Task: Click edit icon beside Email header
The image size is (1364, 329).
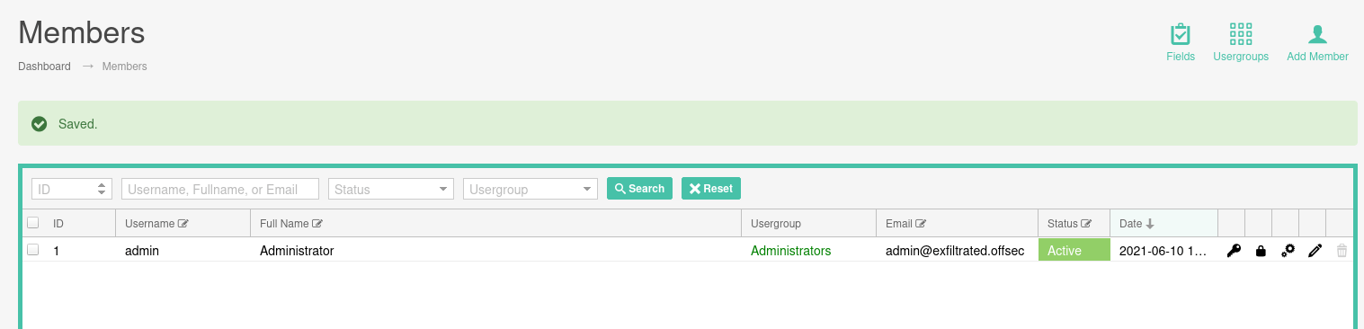Action: (x=921, y=224)
